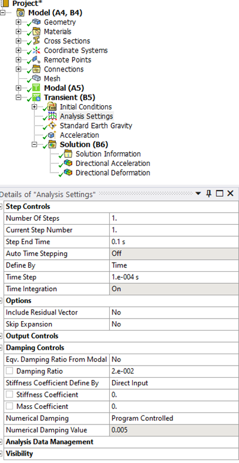239x463 pixels.
Task: Click the Auto Time Stepping Off value
Action: 174,254
